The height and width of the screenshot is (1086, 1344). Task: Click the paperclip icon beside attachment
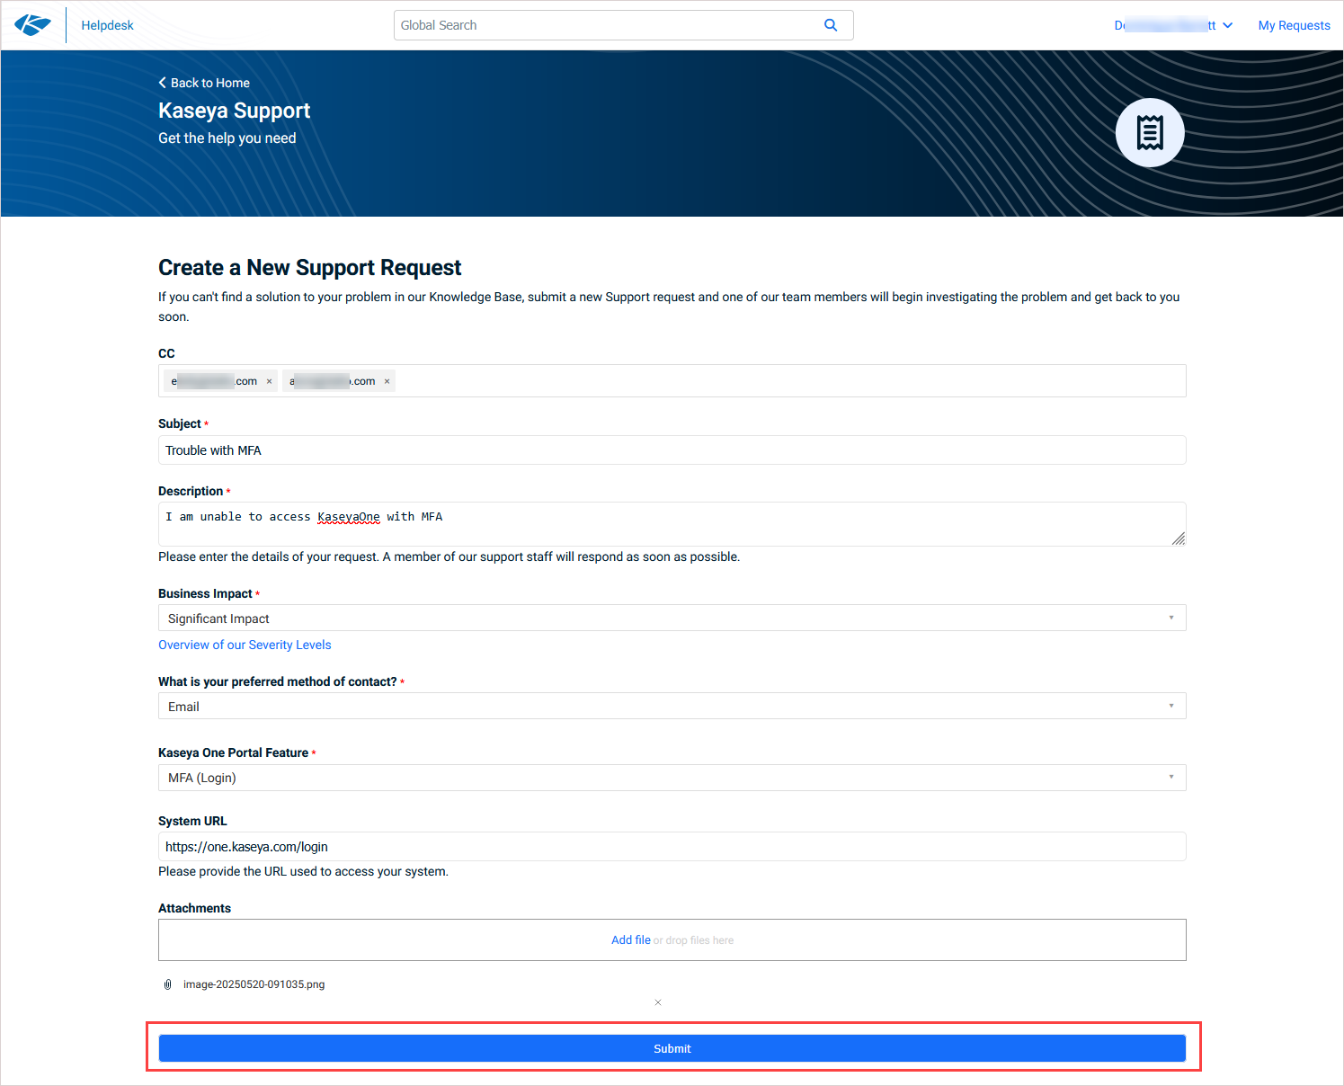click(167, 984)
